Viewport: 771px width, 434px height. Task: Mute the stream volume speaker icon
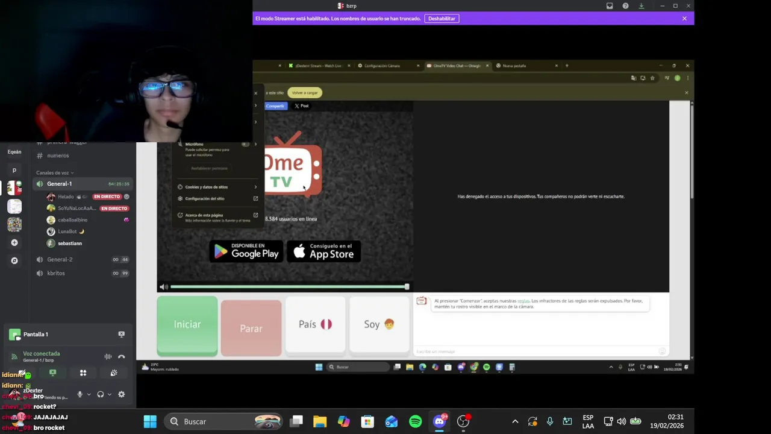[x=163, y=287]
